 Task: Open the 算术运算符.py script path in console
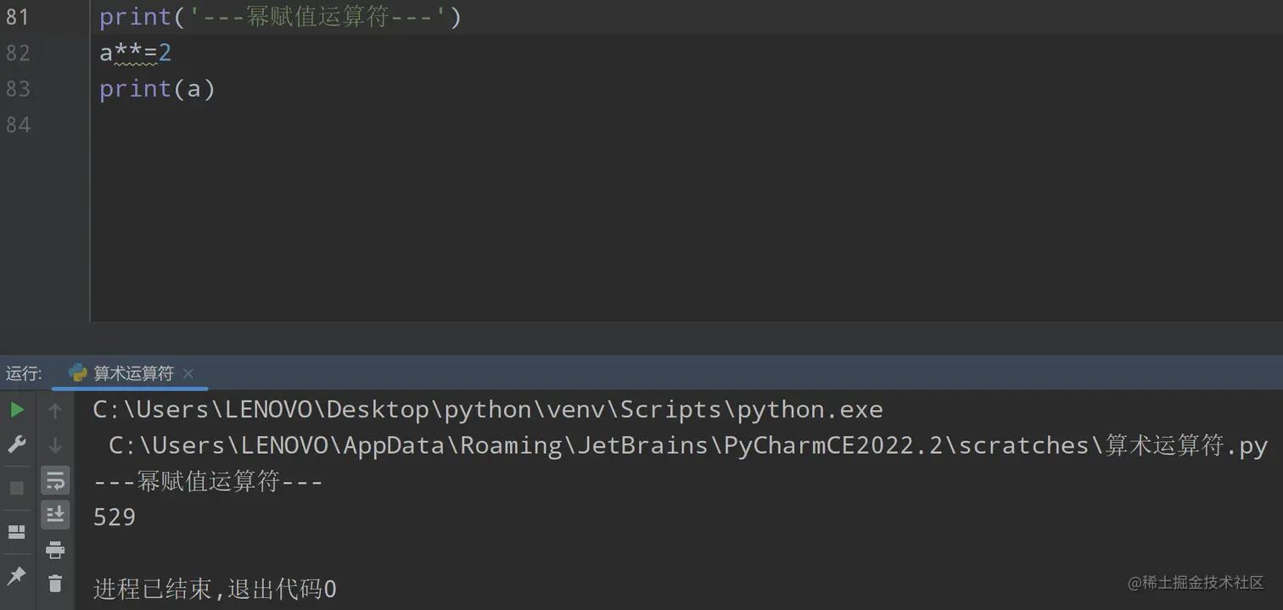pyautogui.click(x=1186, y=446)
